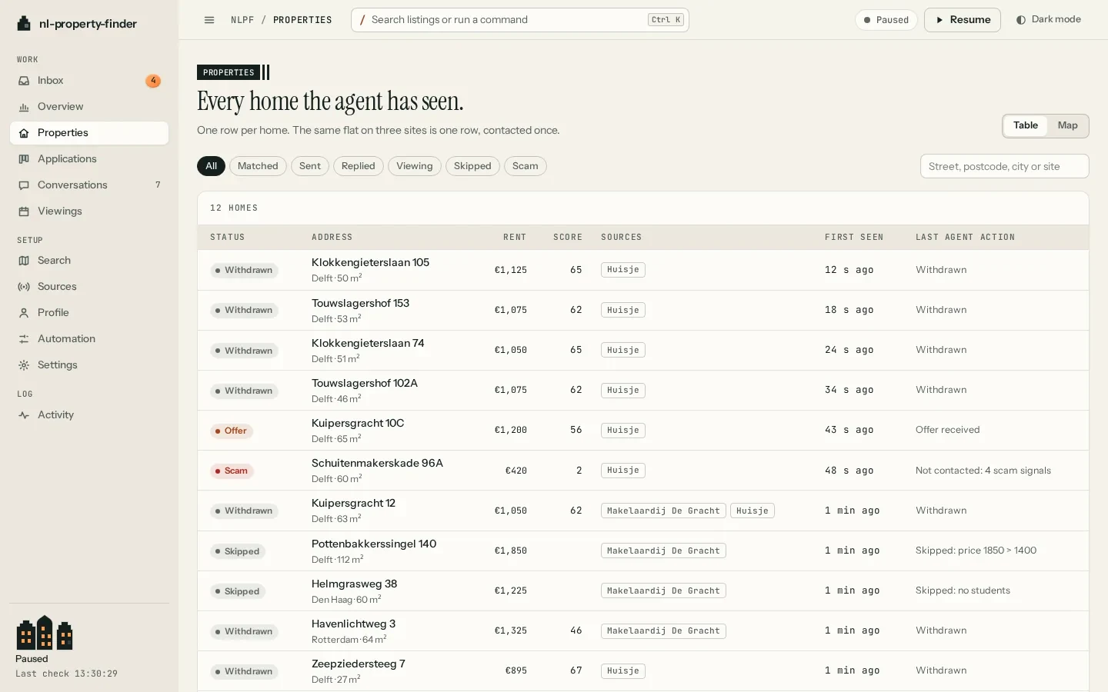
Task: Open Pottenbakkerssingel 140 listing row
Action: point(643,551)
